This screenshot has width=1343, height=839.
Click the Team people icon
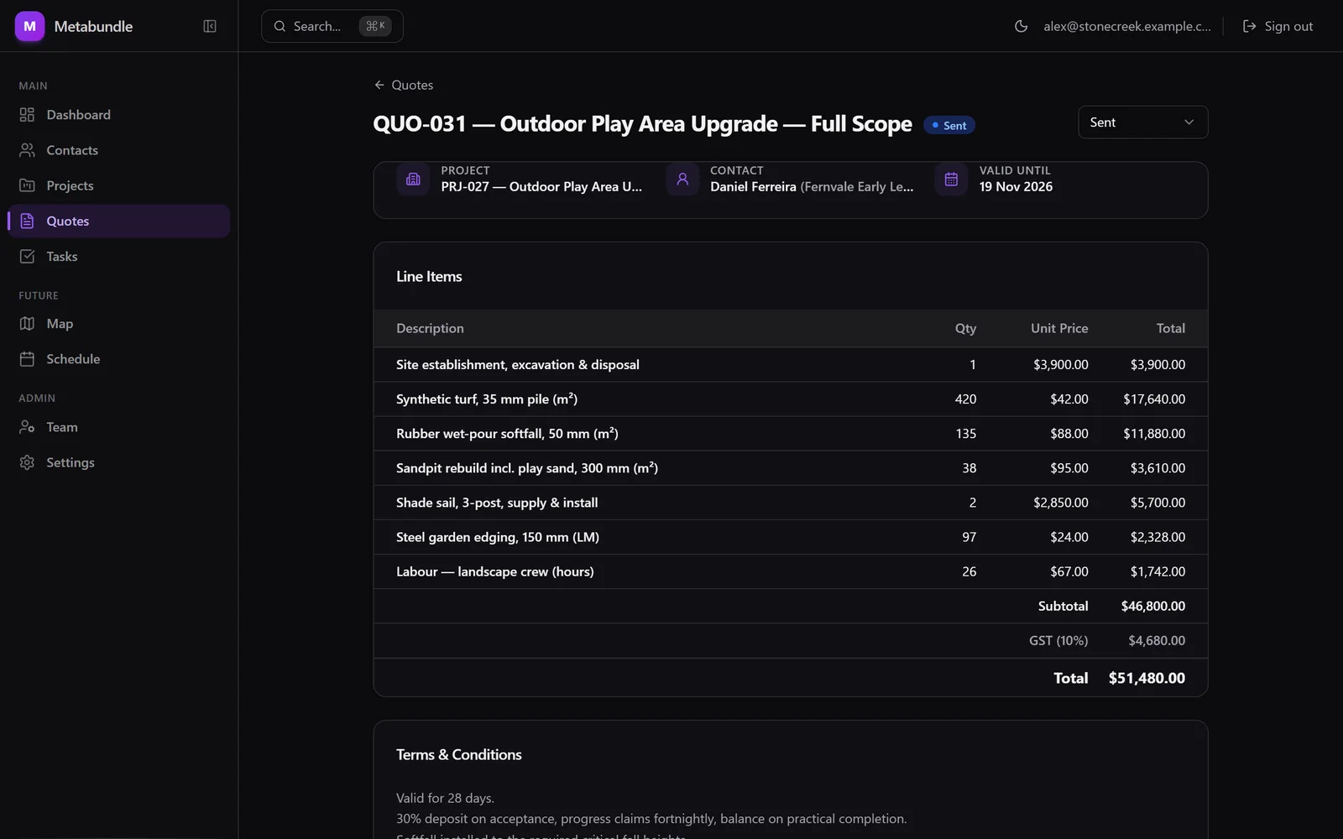[27, 426]
